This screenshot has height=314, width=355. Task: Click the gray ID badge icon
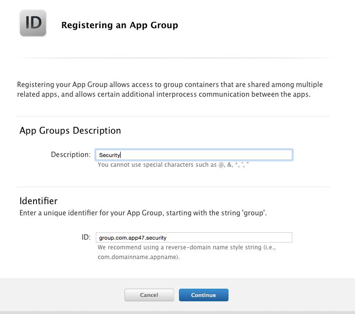point(33,23)
